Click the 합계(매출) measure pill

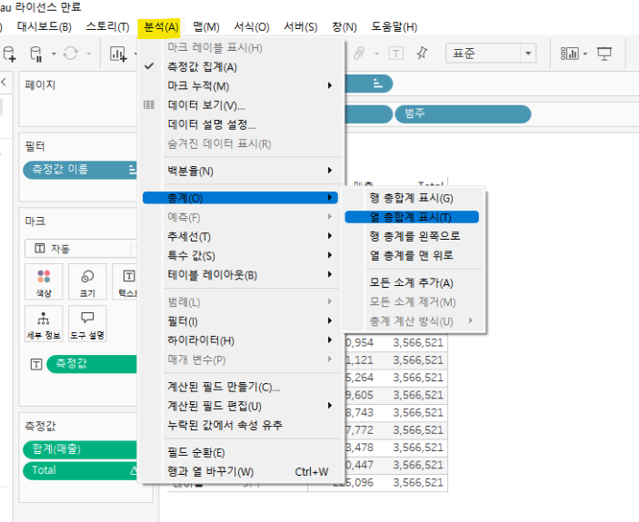[x=80, y=449]
